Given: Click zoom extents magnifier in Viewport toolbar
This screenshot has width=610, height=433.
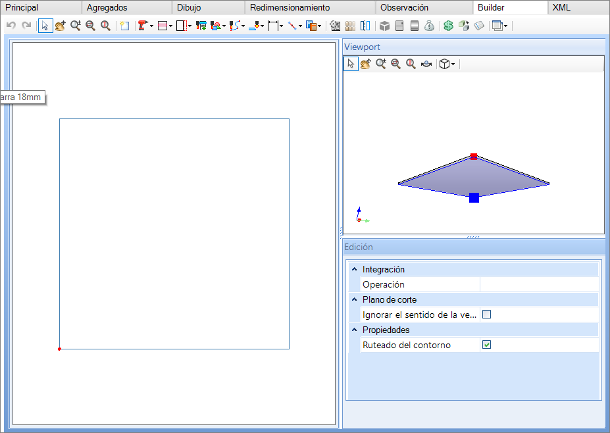Looking at the screenshot, I should [411, 63].
